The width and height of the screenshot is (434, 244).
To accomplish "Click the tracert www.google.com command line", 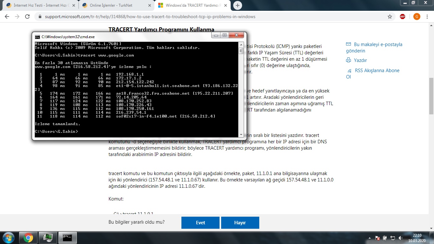I will pyautogui.click(x=84, y=55).
